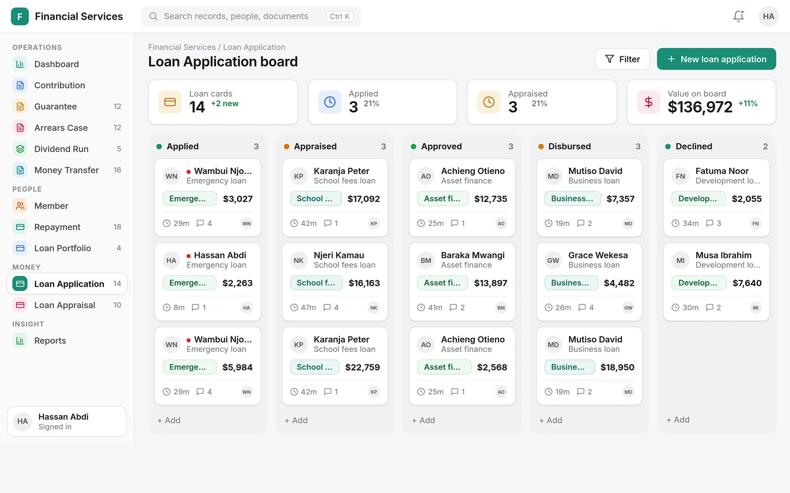The width and height of the screenshot is (790, 493).
Task: Add a card to Disbursed column
Action: point(551,420)
